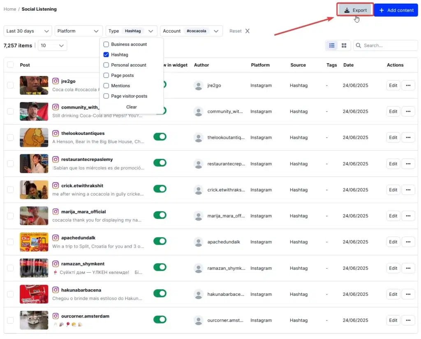Click the Export button
This screenshot has width=421, height=339.
pyautogui.click(x=355, y=10)
